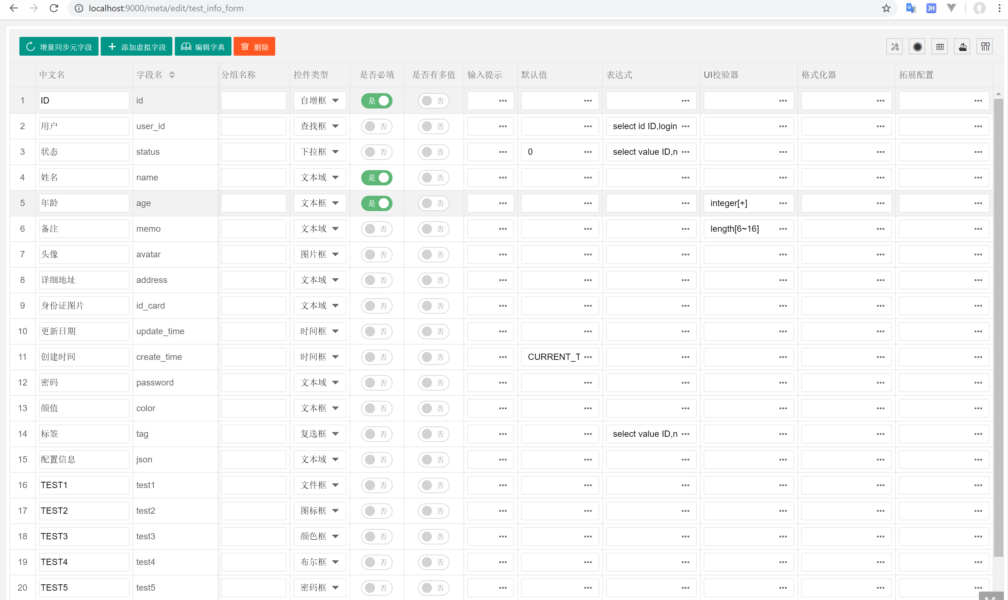This screenshot has width=1008, height=600.
Task: Click the table's vertical scrollbar thumb
Action: pyautogui.click(x=998, y=324)
